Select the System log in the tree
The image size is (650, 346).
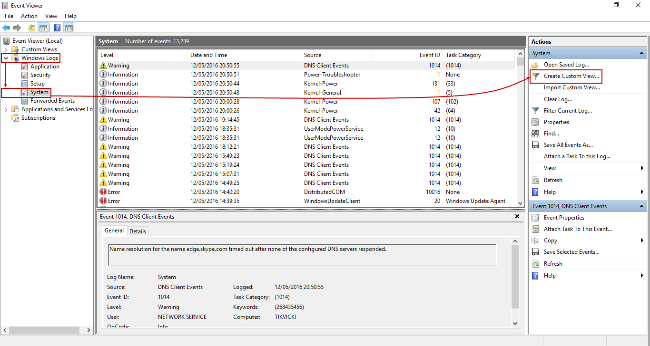tap(39, 92)
